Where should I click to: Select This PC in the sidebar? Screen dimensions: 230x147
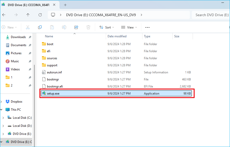16,110
